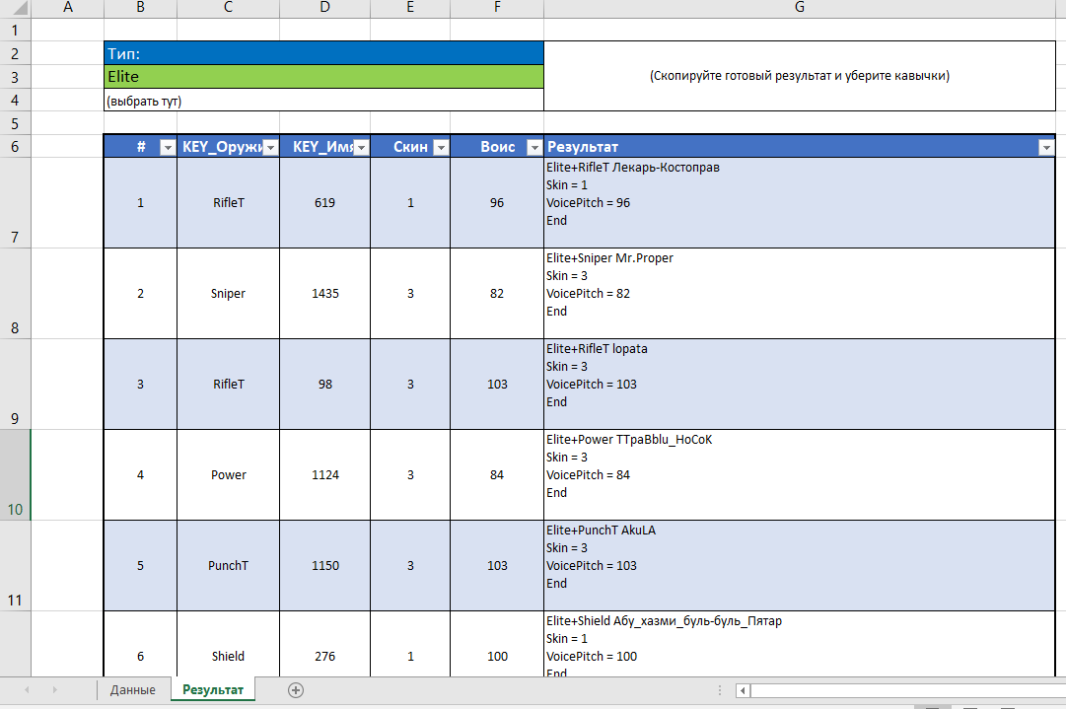Viewport: 1066px width, 709px height.
Task: Open the Результат column filter dropdown
Action: click(x=1046, y=148)
